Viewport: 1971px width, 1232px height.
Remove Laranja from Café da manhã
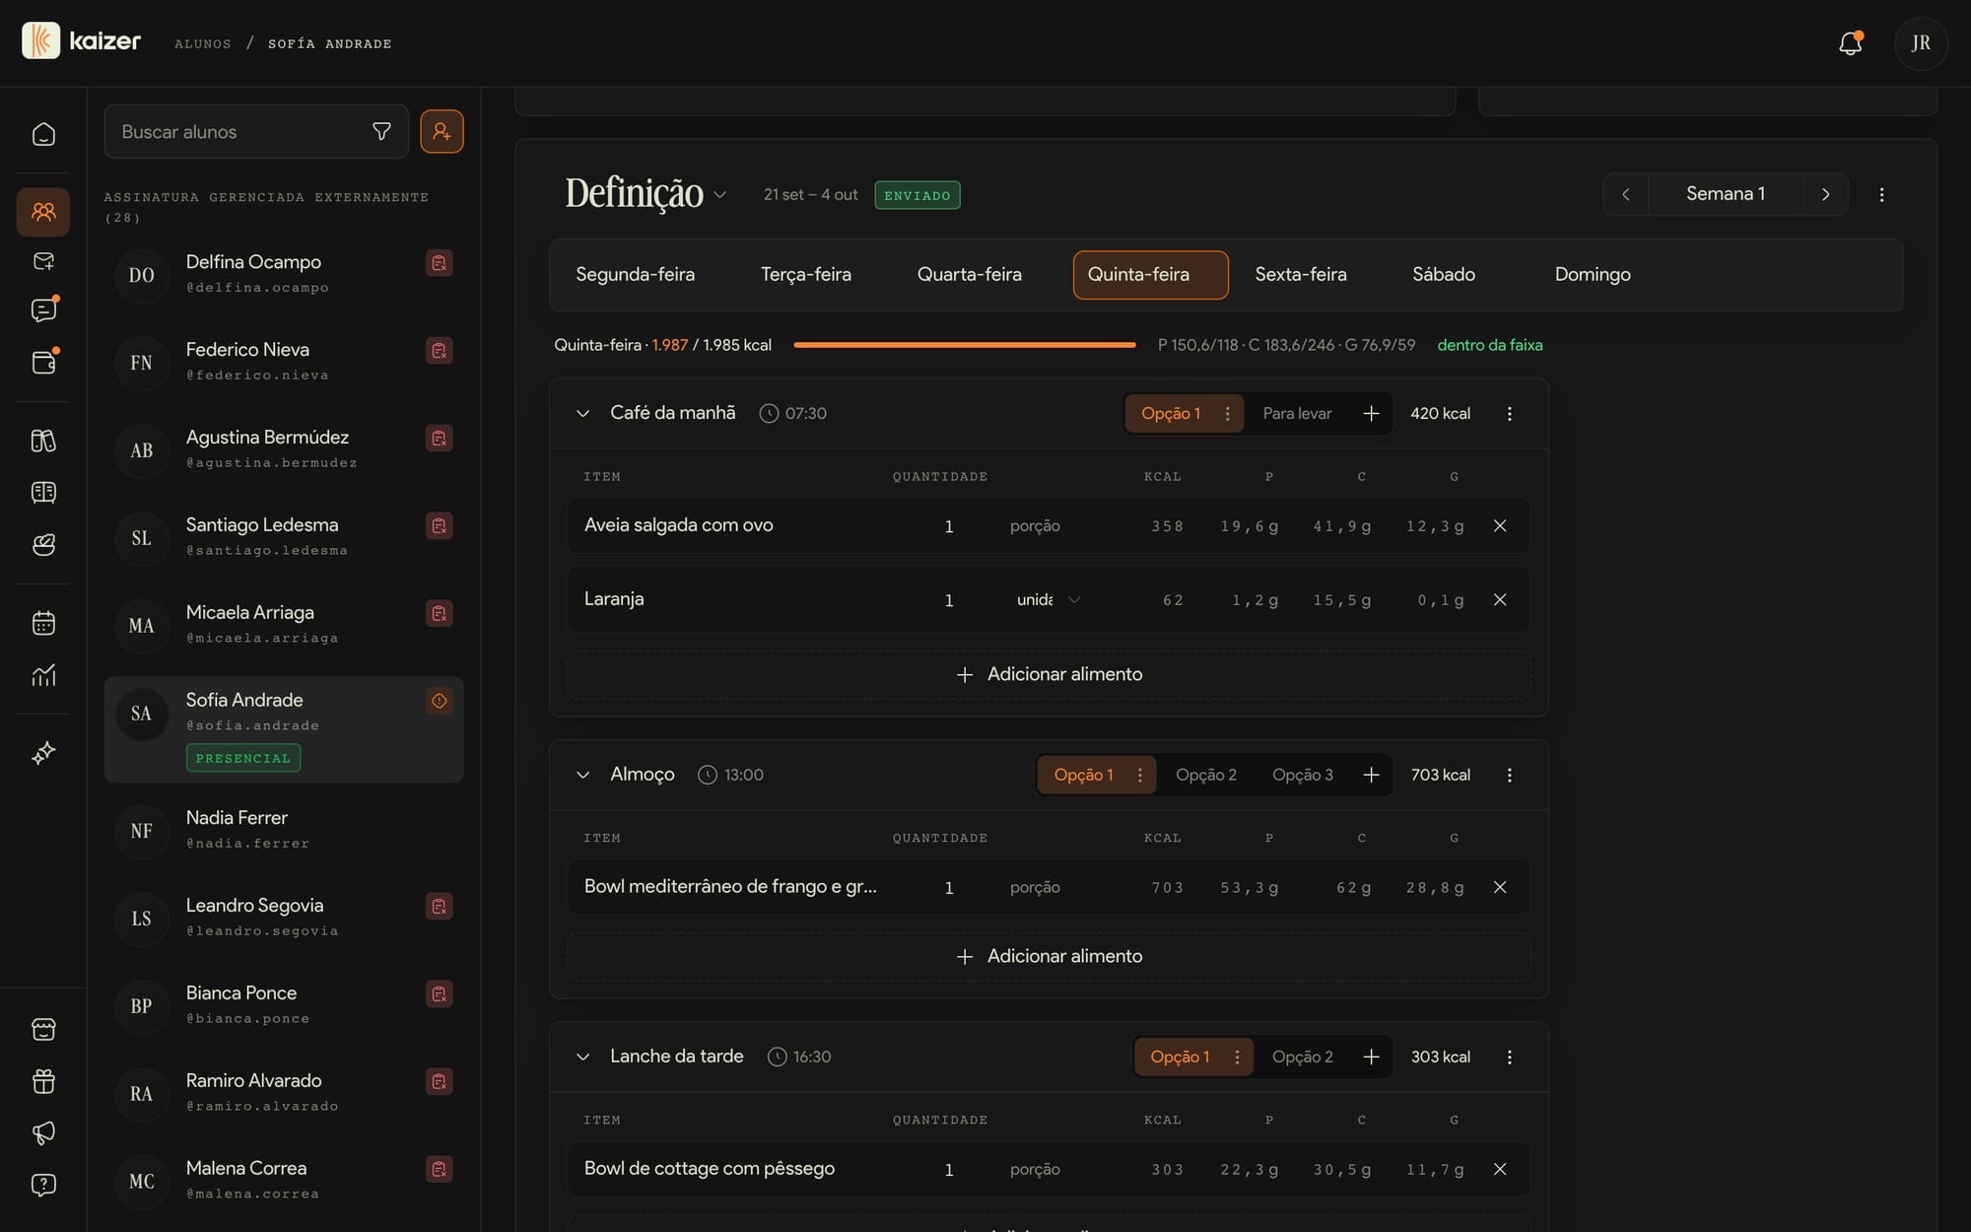pos(1500,599)
